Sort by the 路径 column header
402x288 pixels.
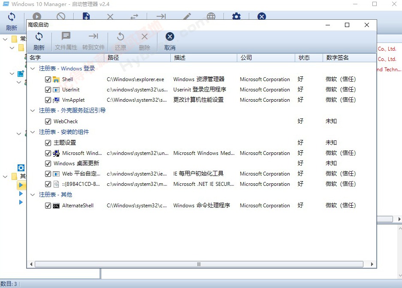pyautogui.click(x=137, y=58)
